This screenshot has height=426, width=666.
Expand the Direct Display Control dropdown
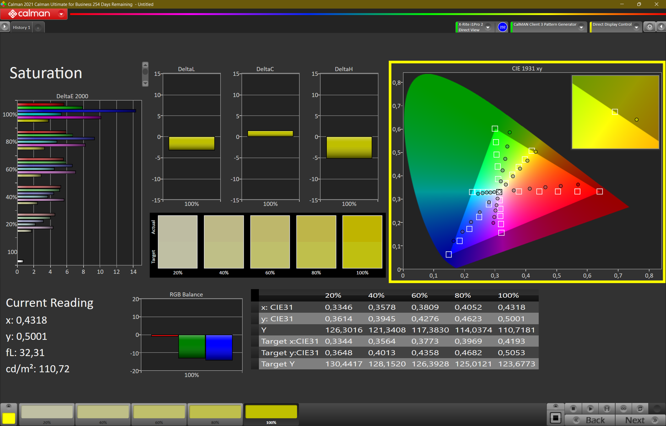point(636,27)
